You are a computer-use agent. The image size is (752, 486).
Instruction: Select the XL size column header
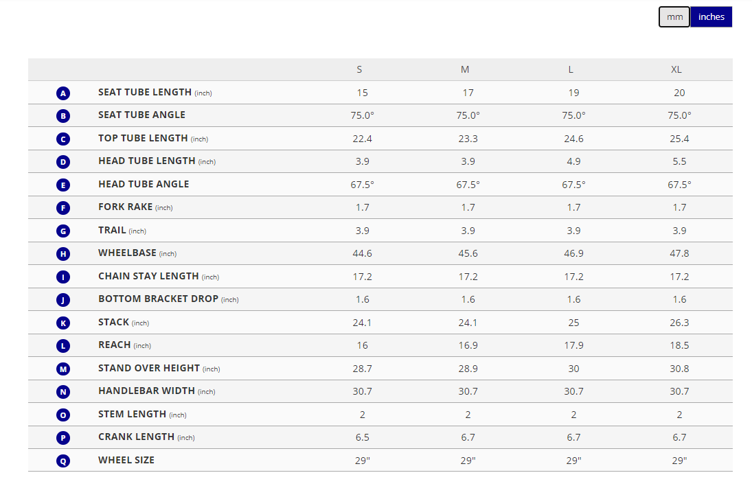coord(676,70)
